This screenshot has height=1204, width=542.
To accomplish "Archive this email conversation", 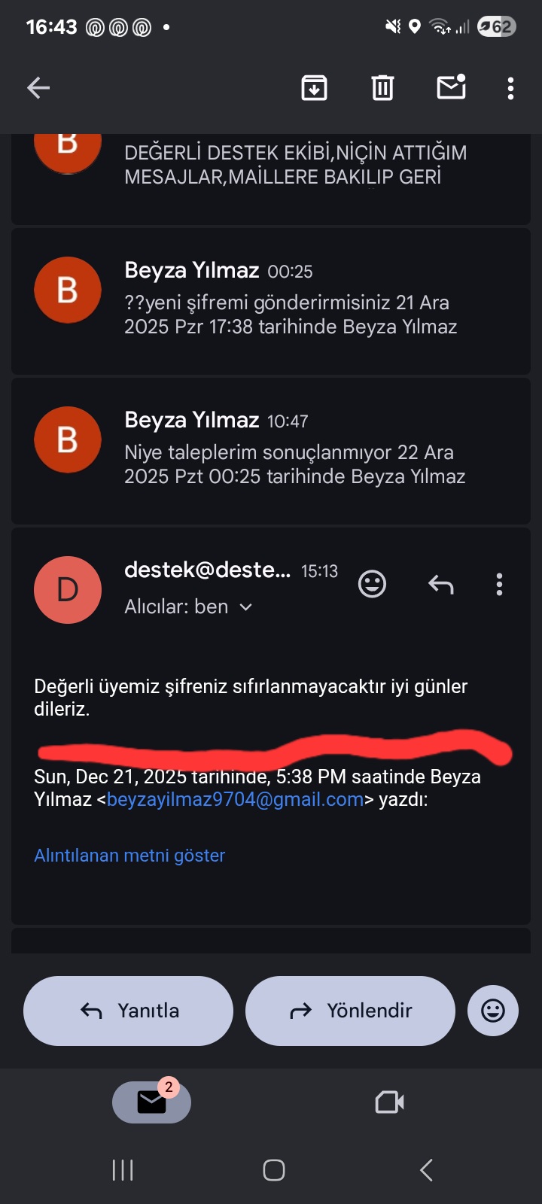I will tap(314, 88).
